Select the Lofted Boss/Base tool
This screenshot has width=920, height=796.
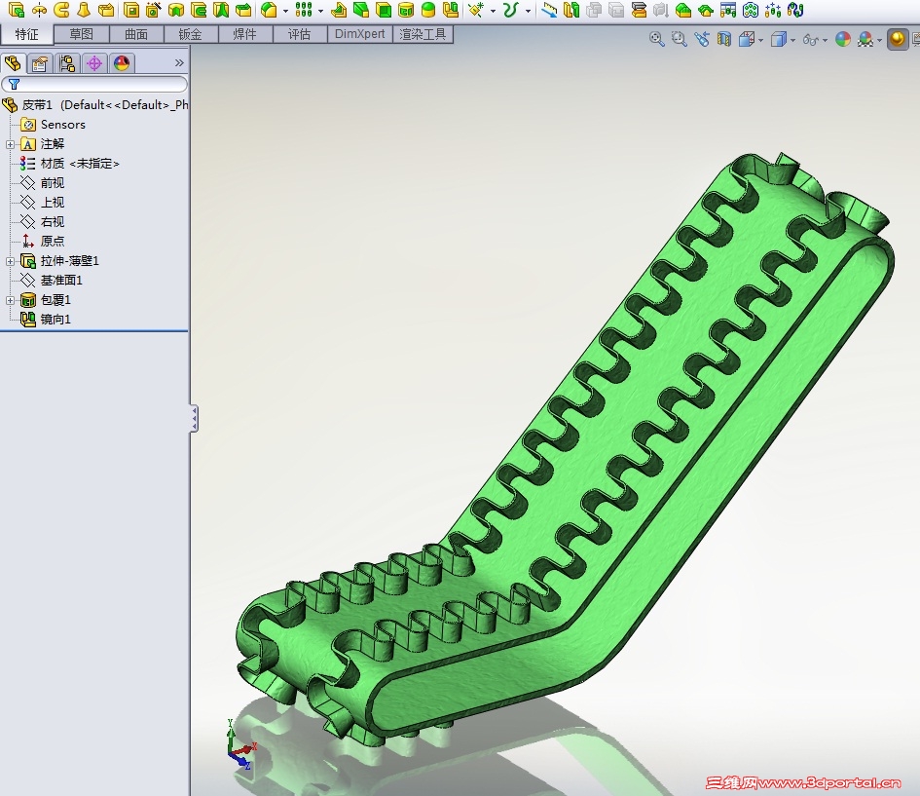84,10
